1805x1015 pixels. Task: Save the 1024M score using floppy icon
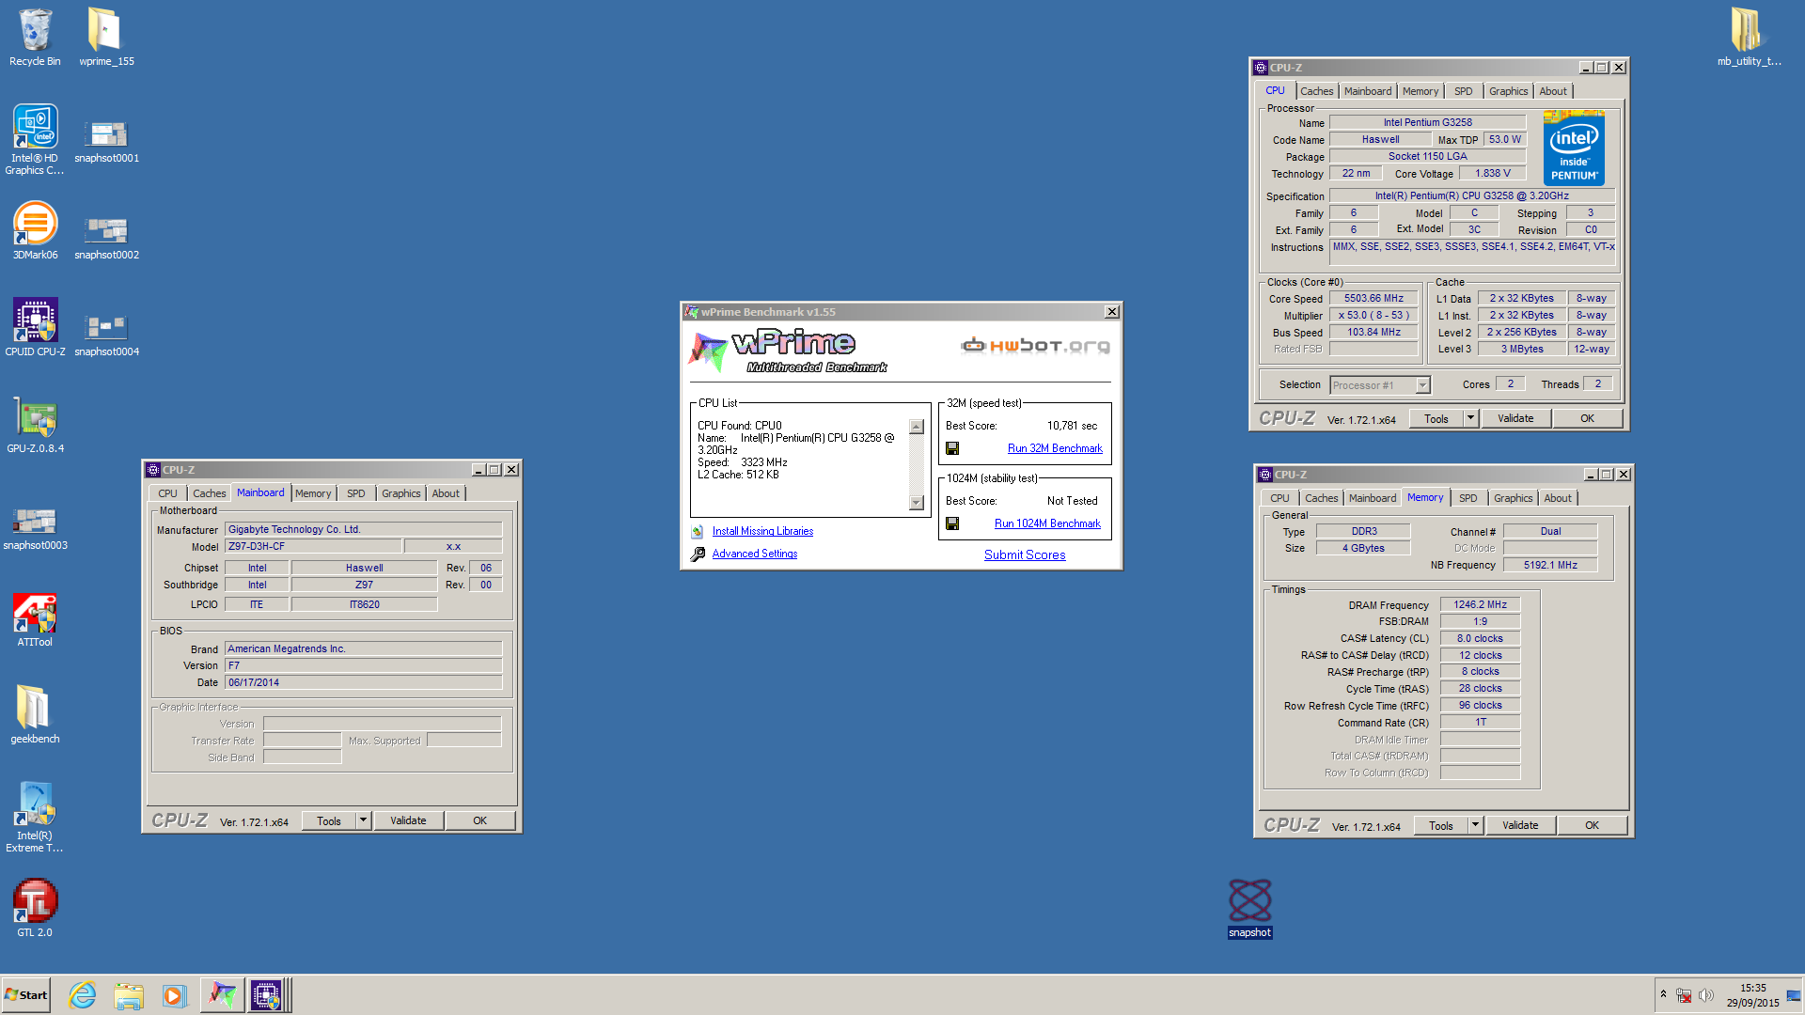click(952, 523)
